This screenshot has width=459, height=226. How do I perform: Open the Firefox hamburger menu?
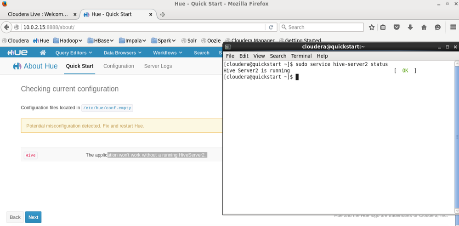453,27
